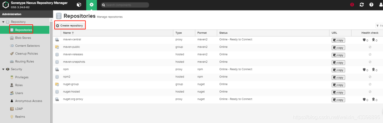Click nuget.org-proxy health check ribbon icon
The height and width of the screenshot is (123, 383).
click(x=373, y=99)
